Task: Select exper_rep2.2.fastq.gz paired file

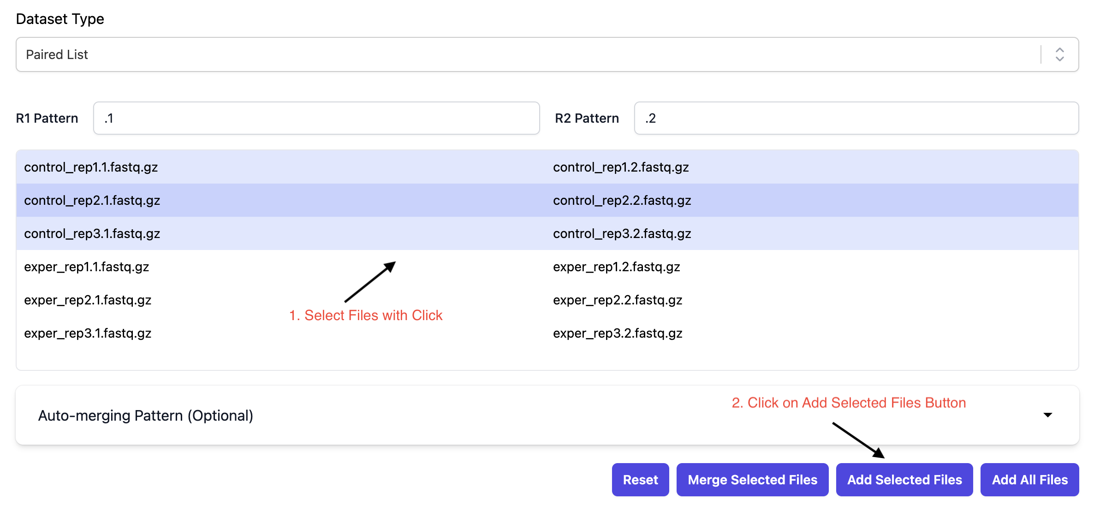Action: coord(617,300)
